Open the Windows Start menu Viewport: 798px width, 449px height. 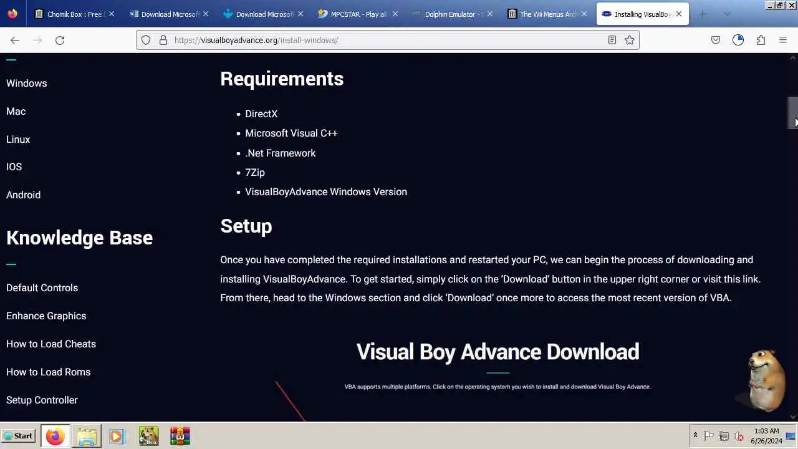18,436
